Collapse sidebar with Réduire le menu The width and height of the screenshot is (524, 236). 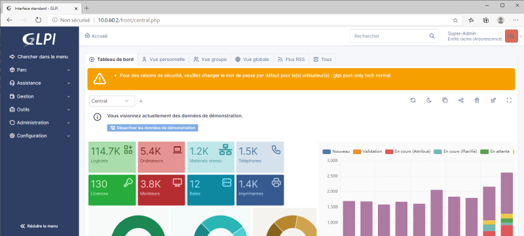[x=39, y=226]
